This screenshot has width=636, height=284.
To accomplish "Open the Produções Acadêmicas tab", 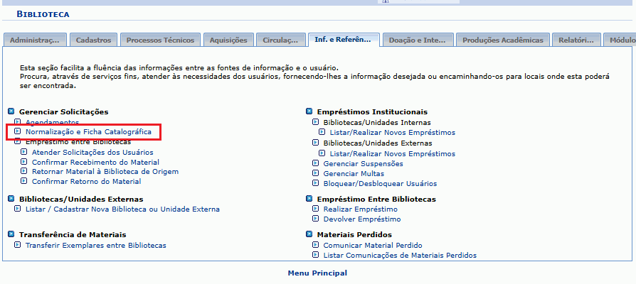I will pos(502,40).
